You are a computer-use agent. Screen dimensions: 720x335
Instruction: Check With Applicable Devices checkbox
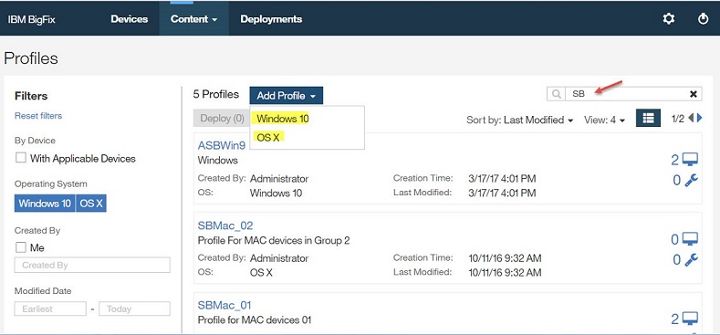click(21, 158)
